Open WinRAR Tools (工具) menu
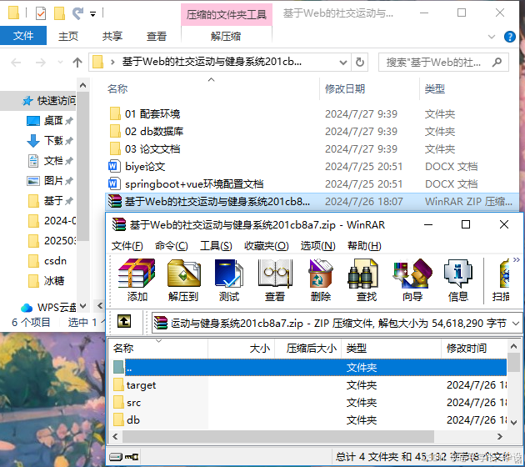Viewport: 525px width, 467px height. (x=216, y=246)
